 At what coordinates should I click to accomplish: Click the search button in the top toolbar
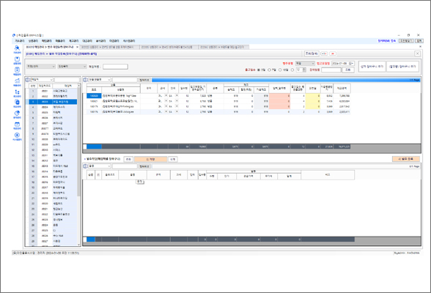click(312, 53)
